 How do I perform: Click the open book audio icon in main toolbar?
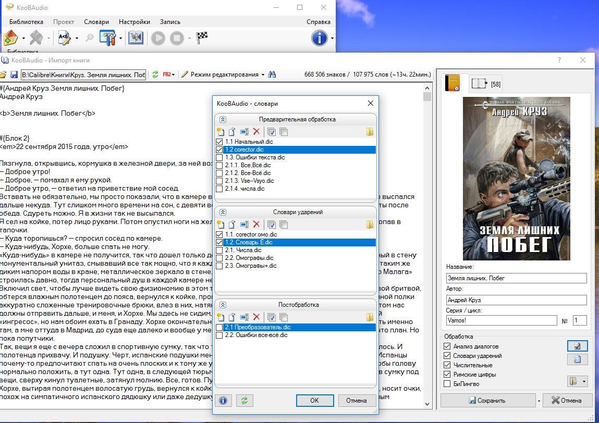point(136,38)
